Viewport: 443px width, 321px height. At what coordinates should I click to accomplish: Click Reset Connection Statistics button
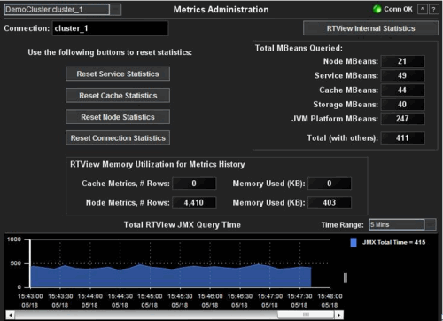pos(118,138)
